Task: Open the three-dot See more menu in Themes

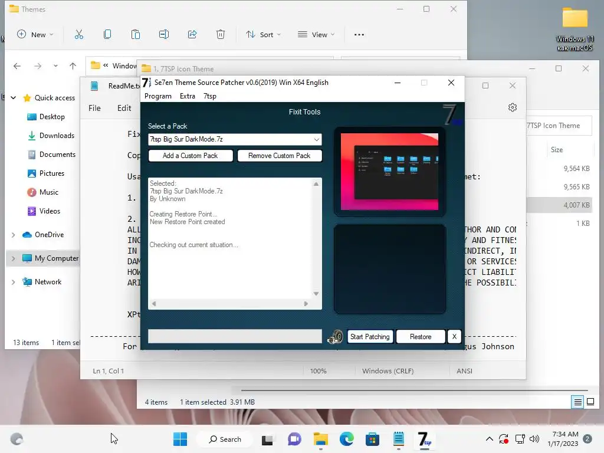Action: [x=359, y=35]
